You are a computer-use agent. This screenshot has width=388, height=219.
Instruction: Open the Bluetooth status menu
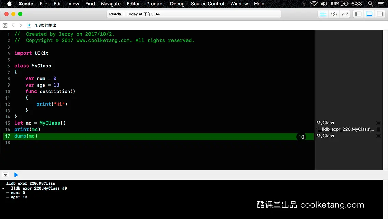tap(304, 4)
